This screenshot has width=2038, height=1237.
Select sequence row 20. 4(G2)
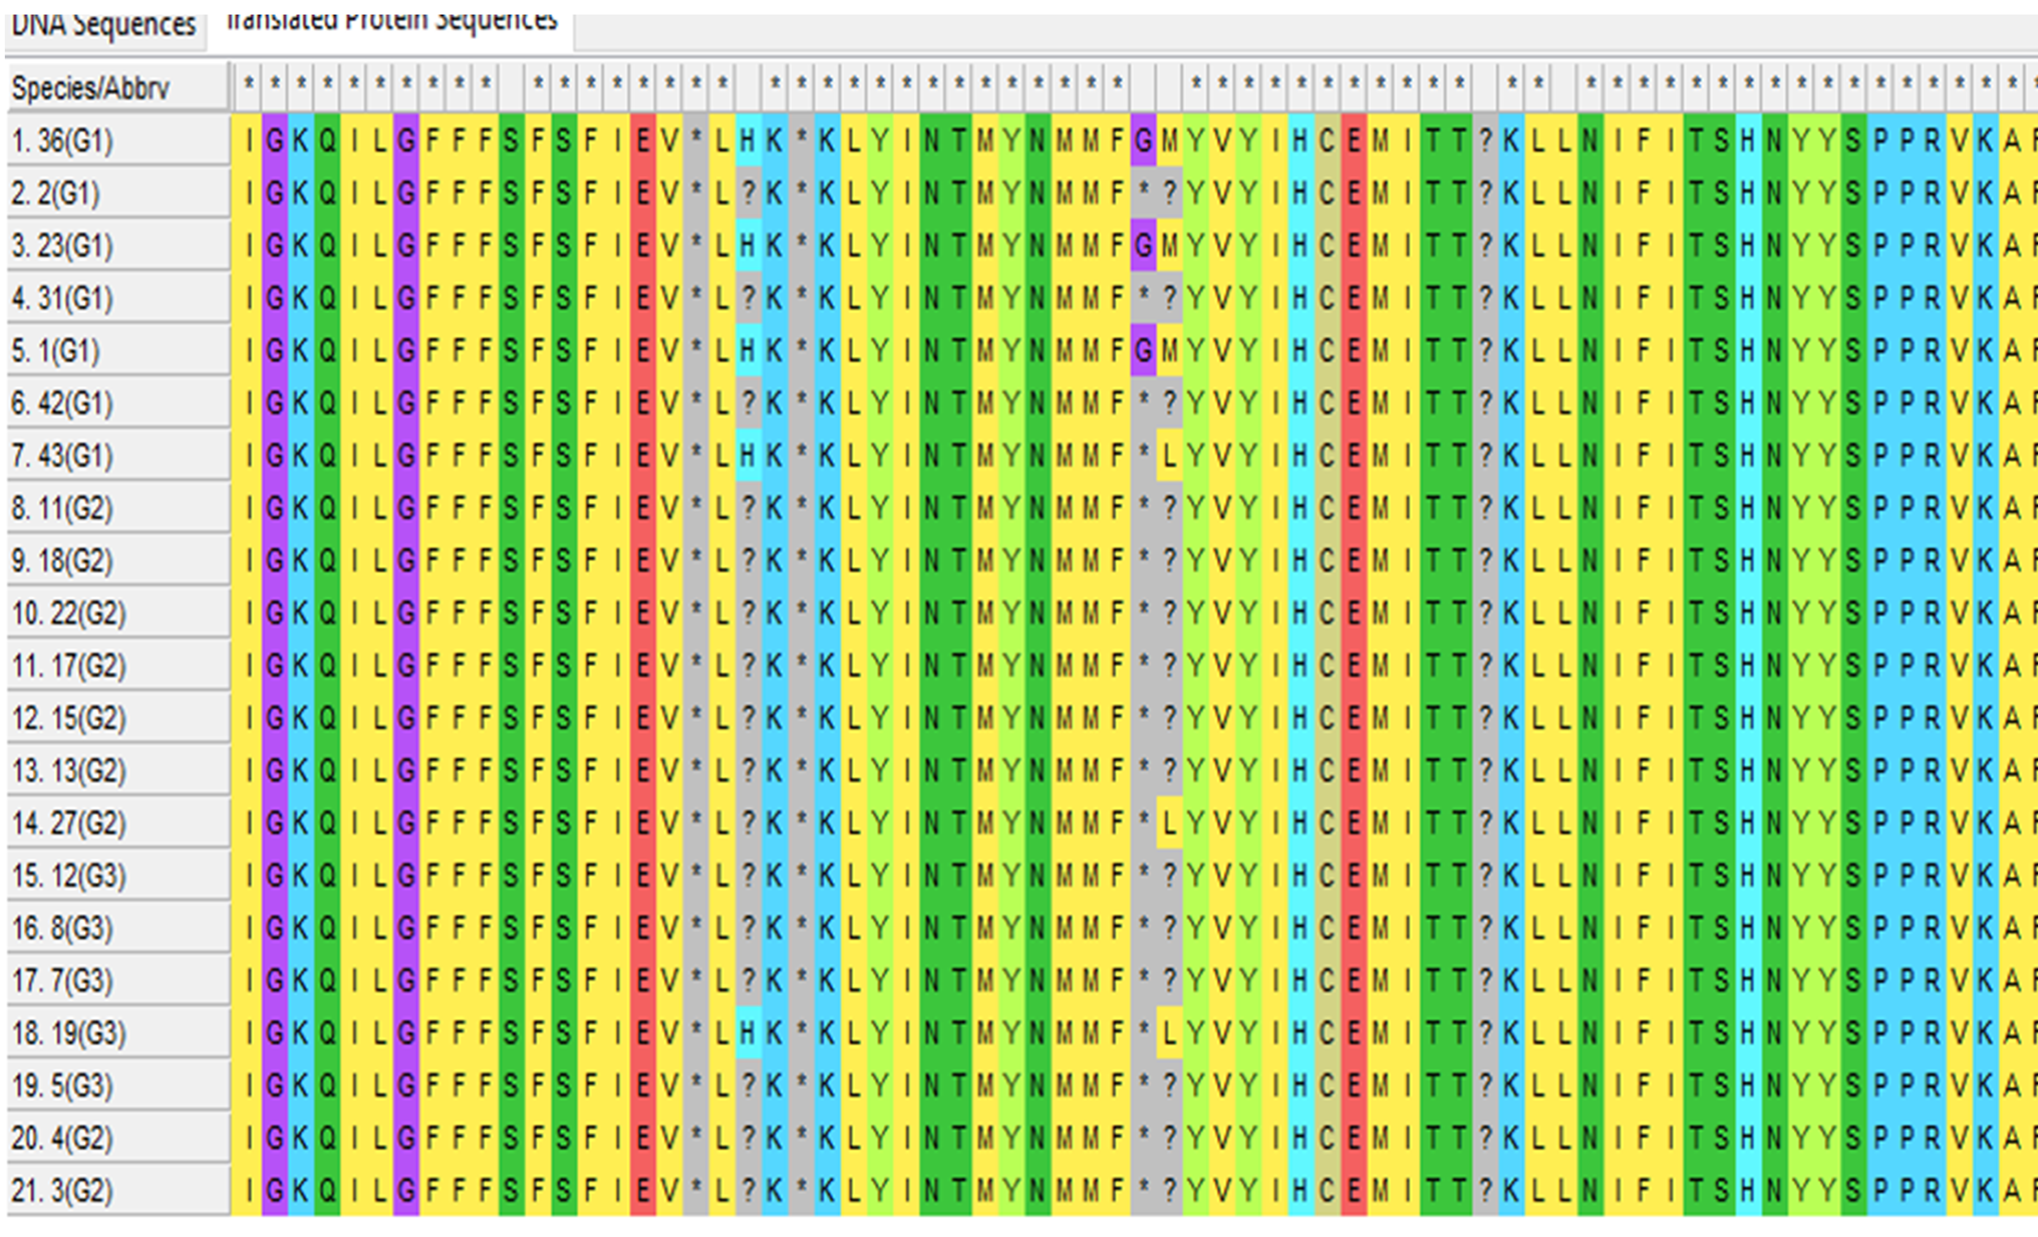coord(117,1138)
